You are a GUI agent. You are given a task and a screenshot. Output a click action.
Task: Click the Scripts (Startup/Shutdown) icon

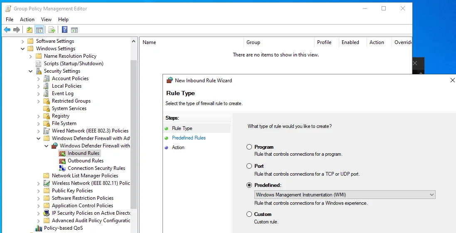(x=38, y=63)
